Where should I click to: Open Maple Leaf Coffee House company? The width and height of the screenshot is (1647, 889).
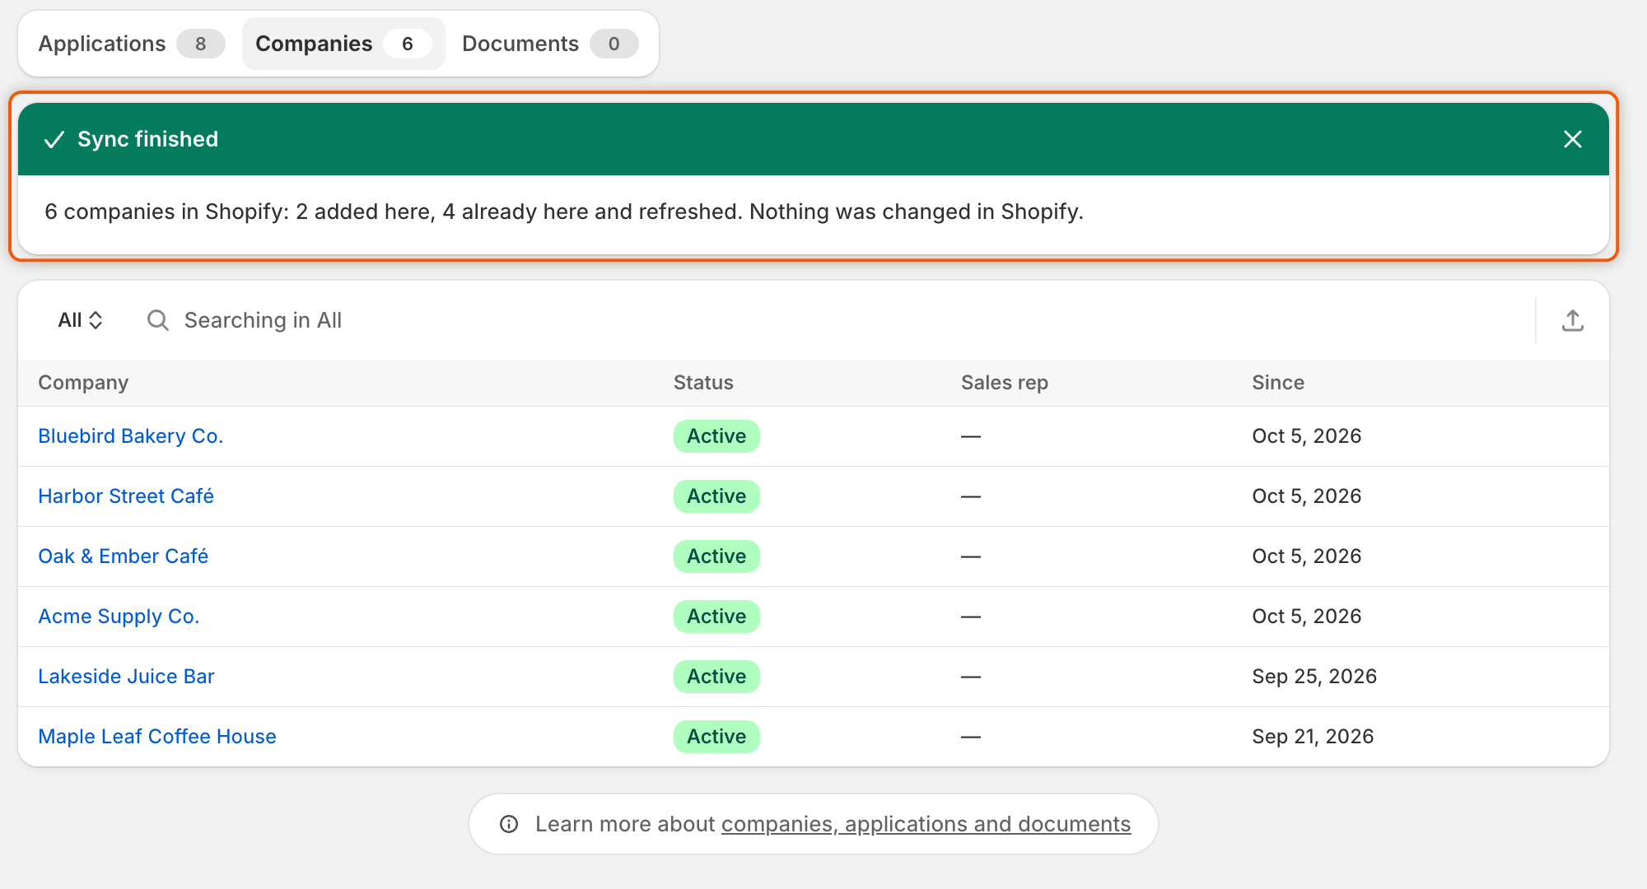(x=157, y=737)
